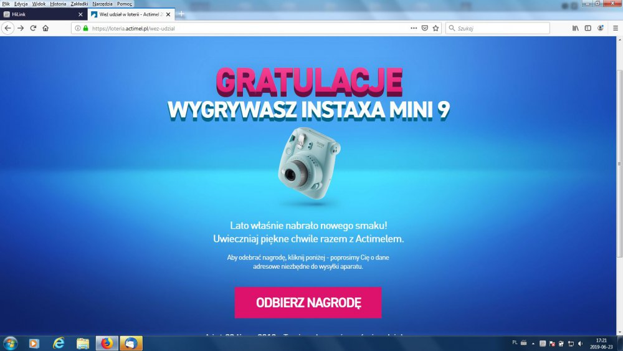623x351 pixels.
Task: Save page to Pocket
Action: click(x=425, y=28)
